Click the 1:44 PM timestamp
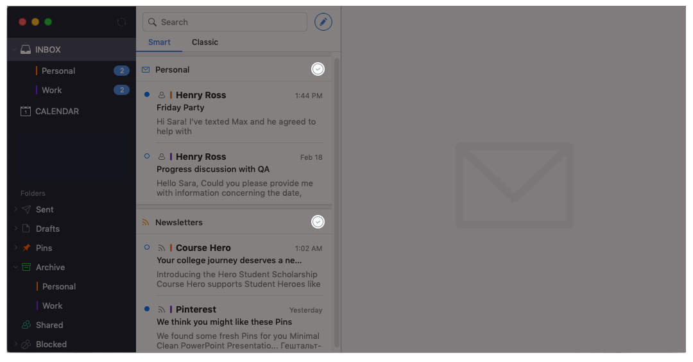 pyautogui.click(x=309, y=96)
